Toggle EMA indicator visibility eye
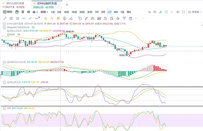 [x=19, y=34]
